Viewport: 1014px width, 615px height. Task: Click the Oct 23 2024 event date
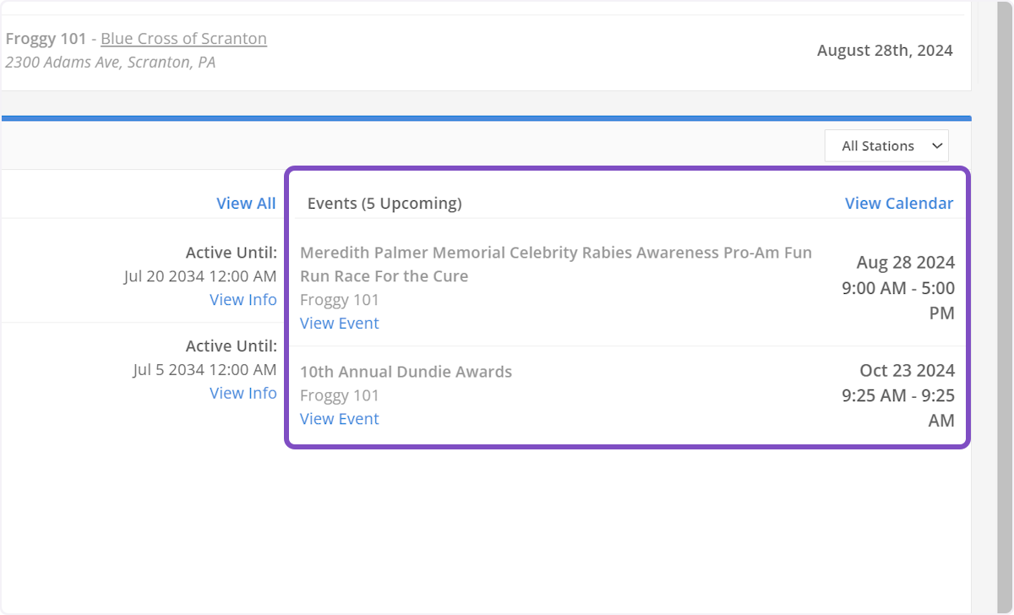click(x=907, y=371)
